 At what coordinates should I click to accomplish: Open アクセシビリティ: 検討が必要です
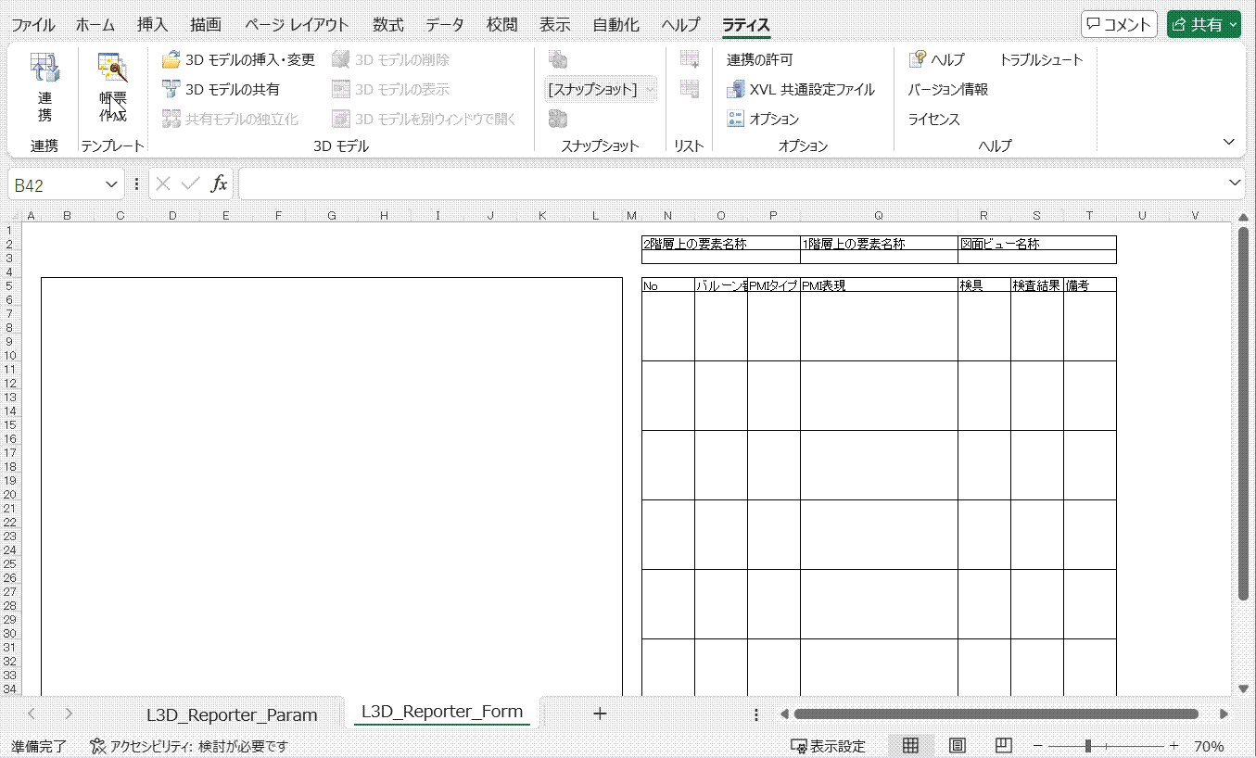pos(189,746)
